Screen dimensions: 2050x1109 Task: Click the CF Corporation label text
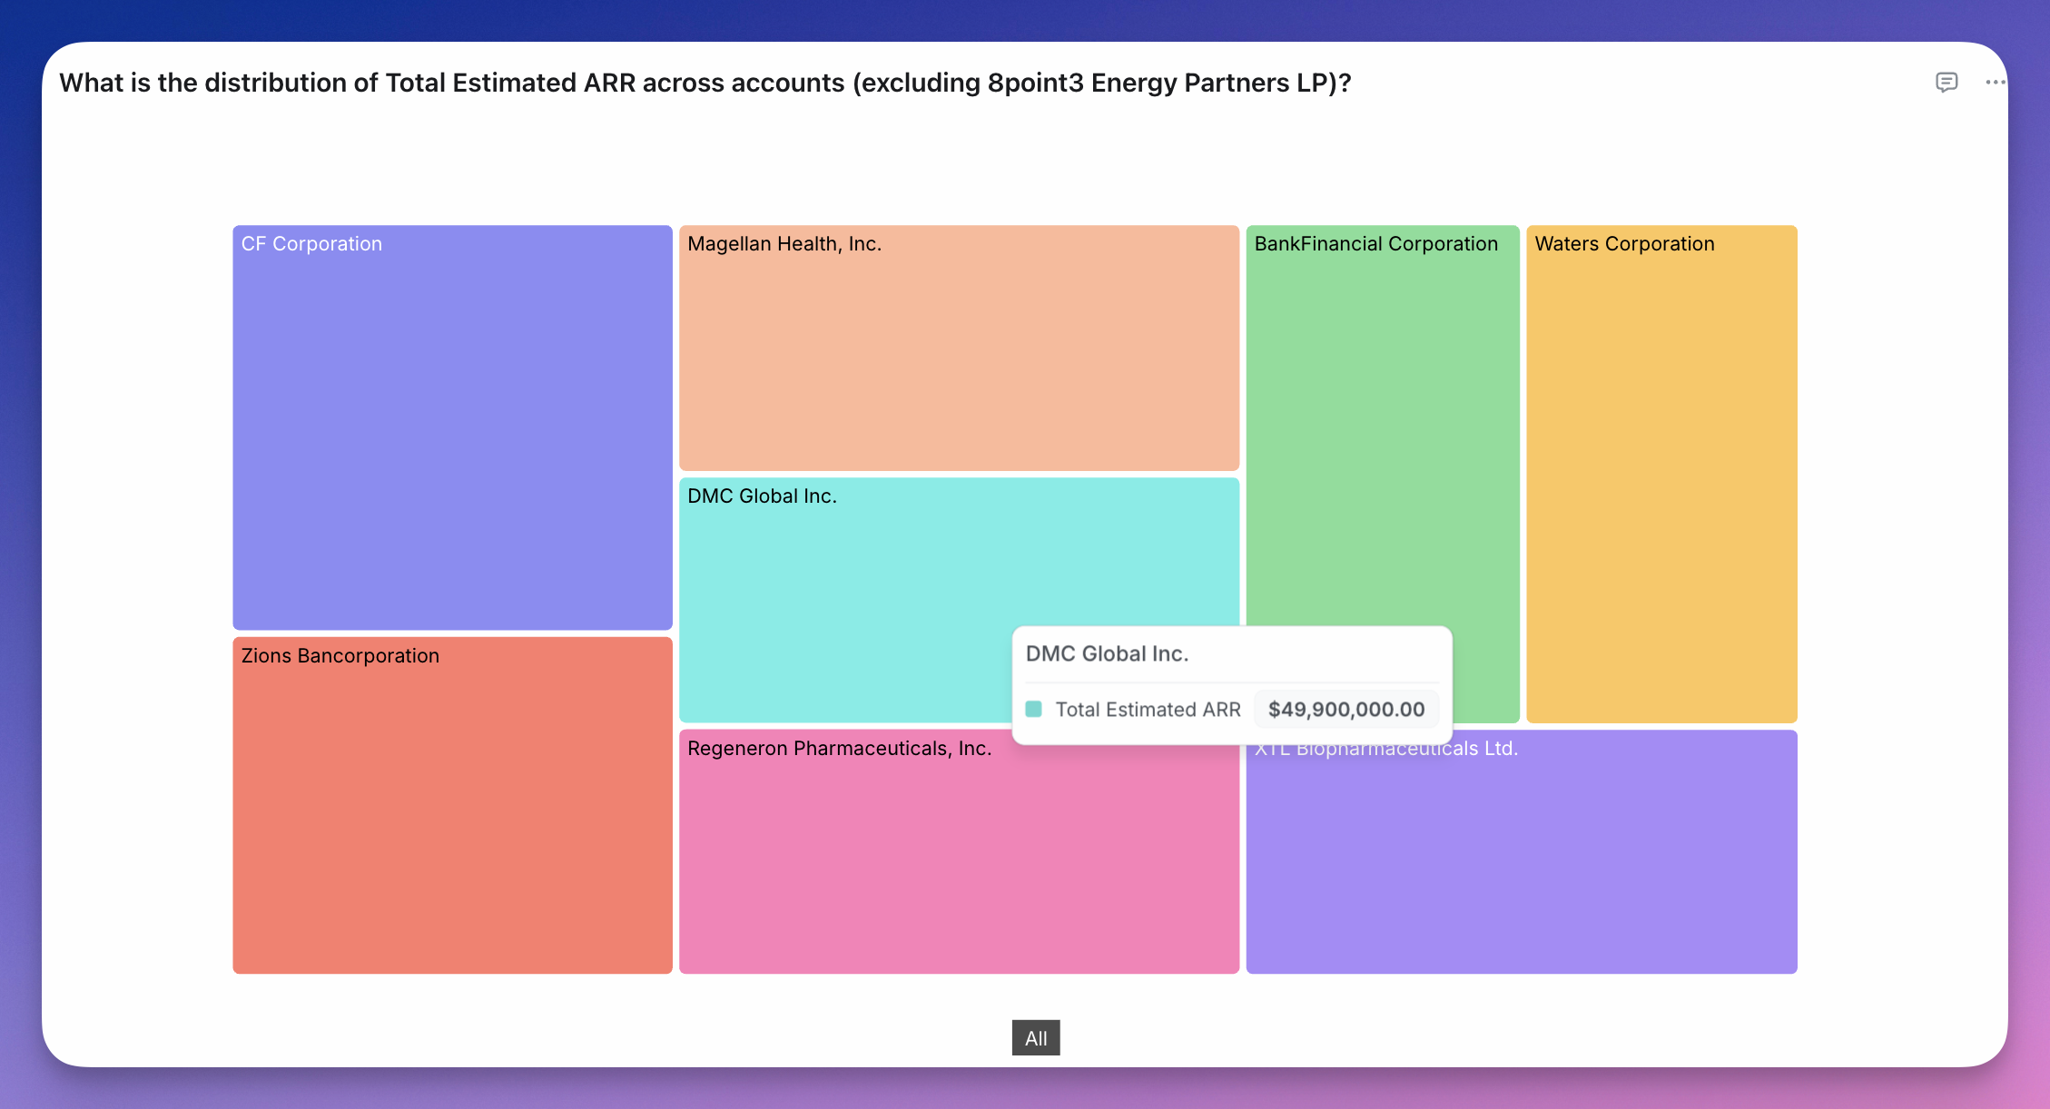coord(311,244)
